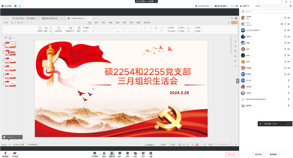
Task: Toggle microphone icon for member 何小雨
Action: click(289, 80)
